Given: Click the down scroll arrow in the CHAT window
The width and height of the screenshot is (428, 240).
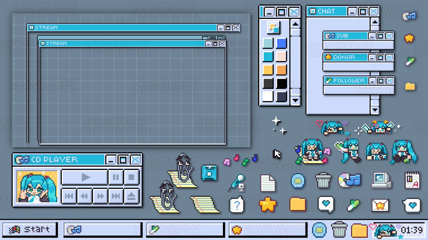Looking at the screenshot, I should [x=374, y=110].
